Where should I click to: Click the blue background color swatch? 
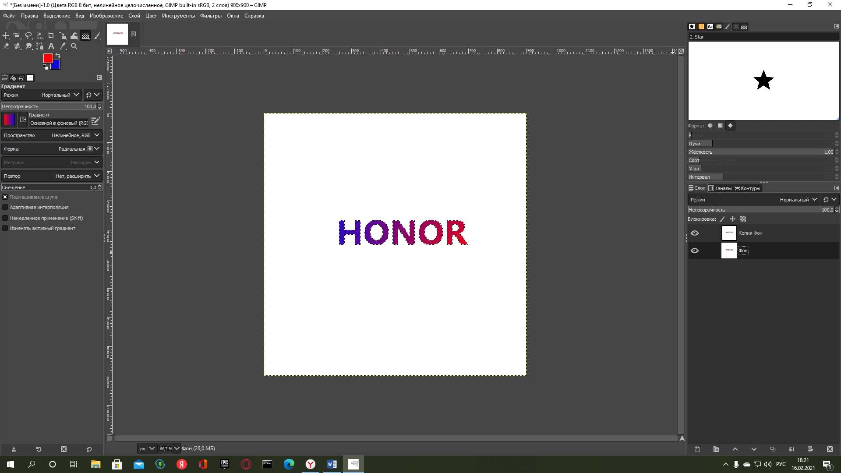tap(56, 66)
